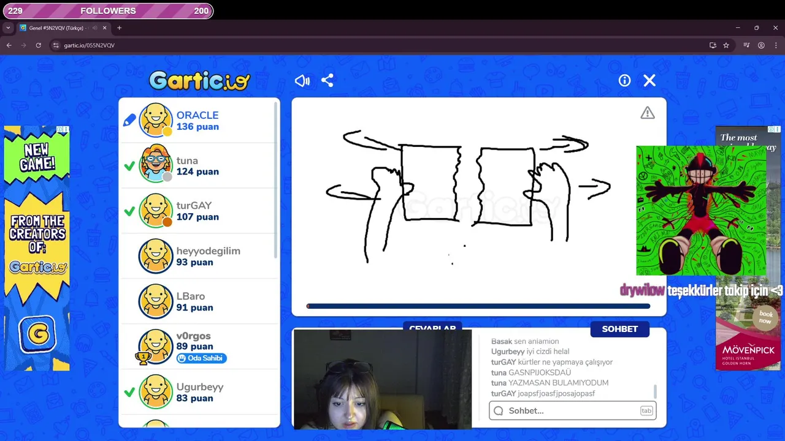
Task: Select the Genel #5N2VQV browser tab
Action: 59,28
